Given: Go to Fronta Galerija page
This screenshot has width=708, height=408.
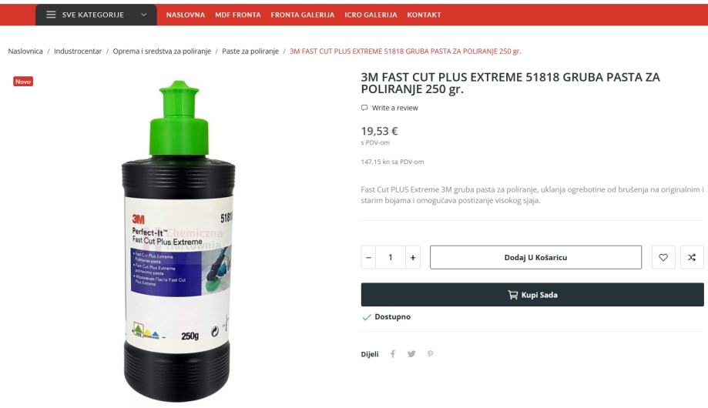Looking at the screenshot, I should coord(303,15).
